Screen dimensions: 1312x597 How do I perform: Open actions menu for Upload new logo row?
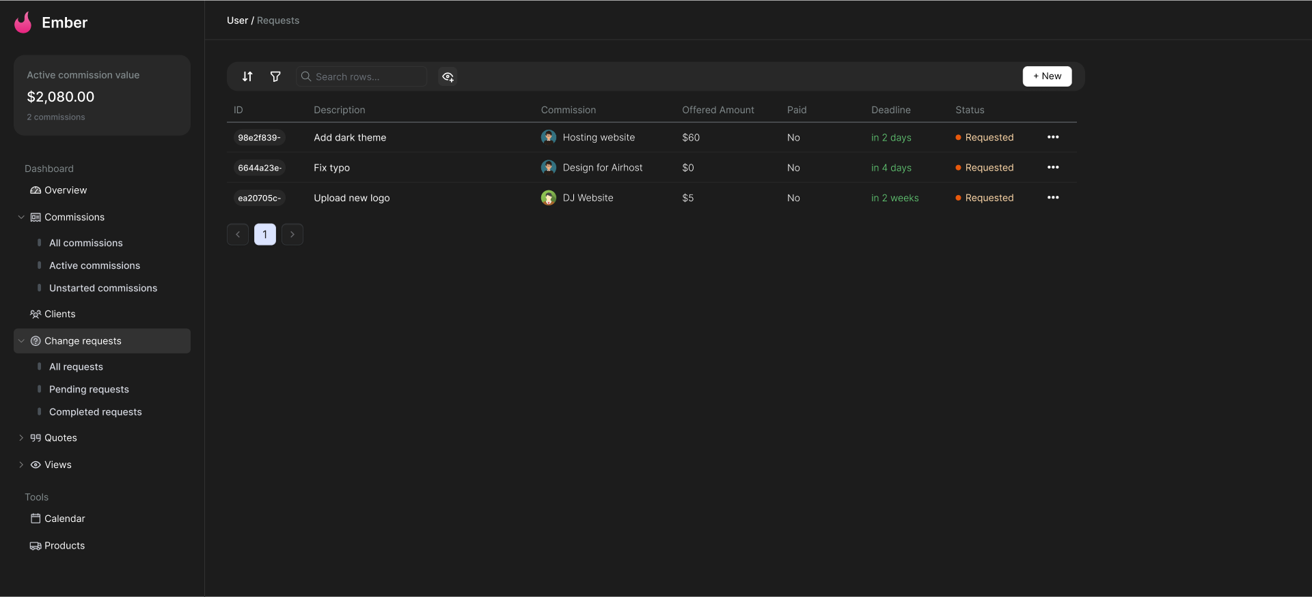(x=1053, y=198)
